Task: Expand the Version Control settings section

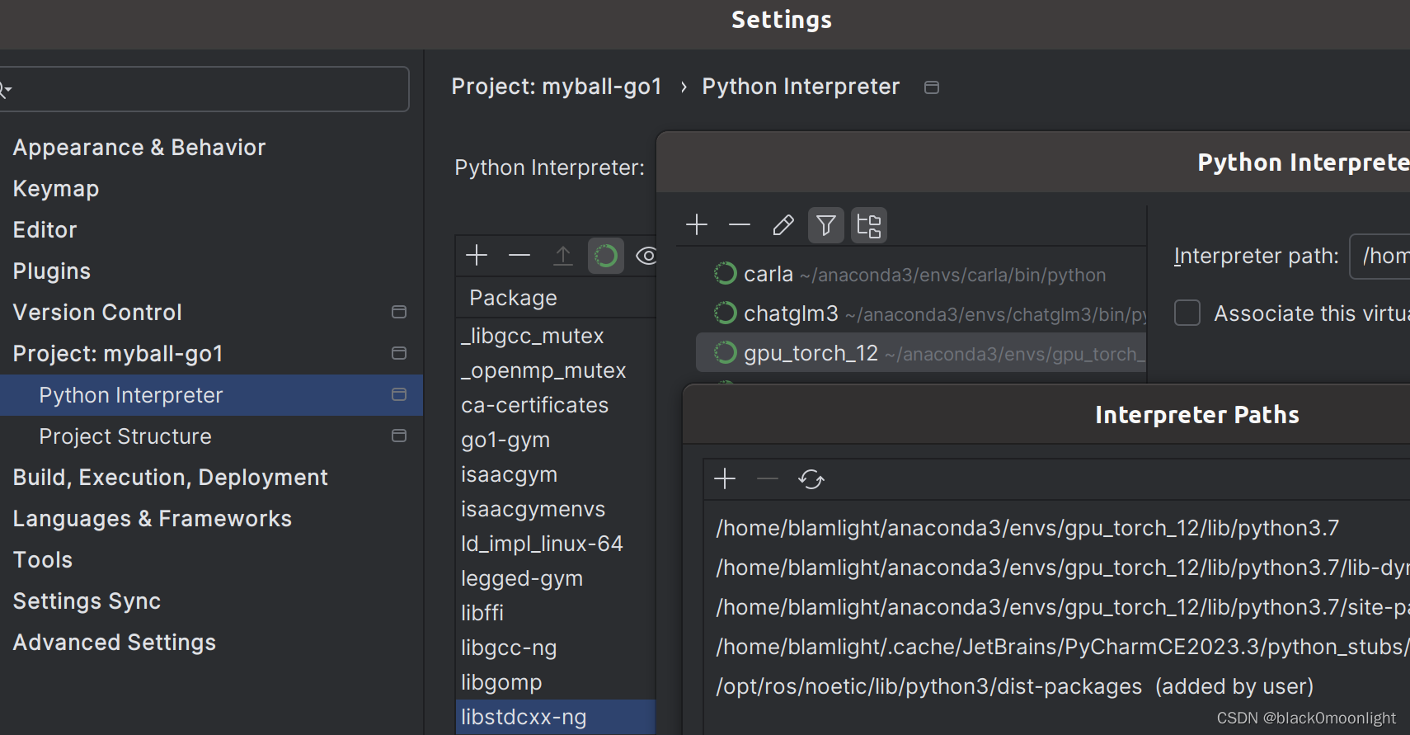Action: click(97, 313)
